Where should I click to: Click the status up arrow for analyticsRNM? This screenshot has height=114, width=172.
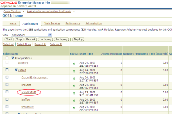pyautogui.click(x=74, y=93)
